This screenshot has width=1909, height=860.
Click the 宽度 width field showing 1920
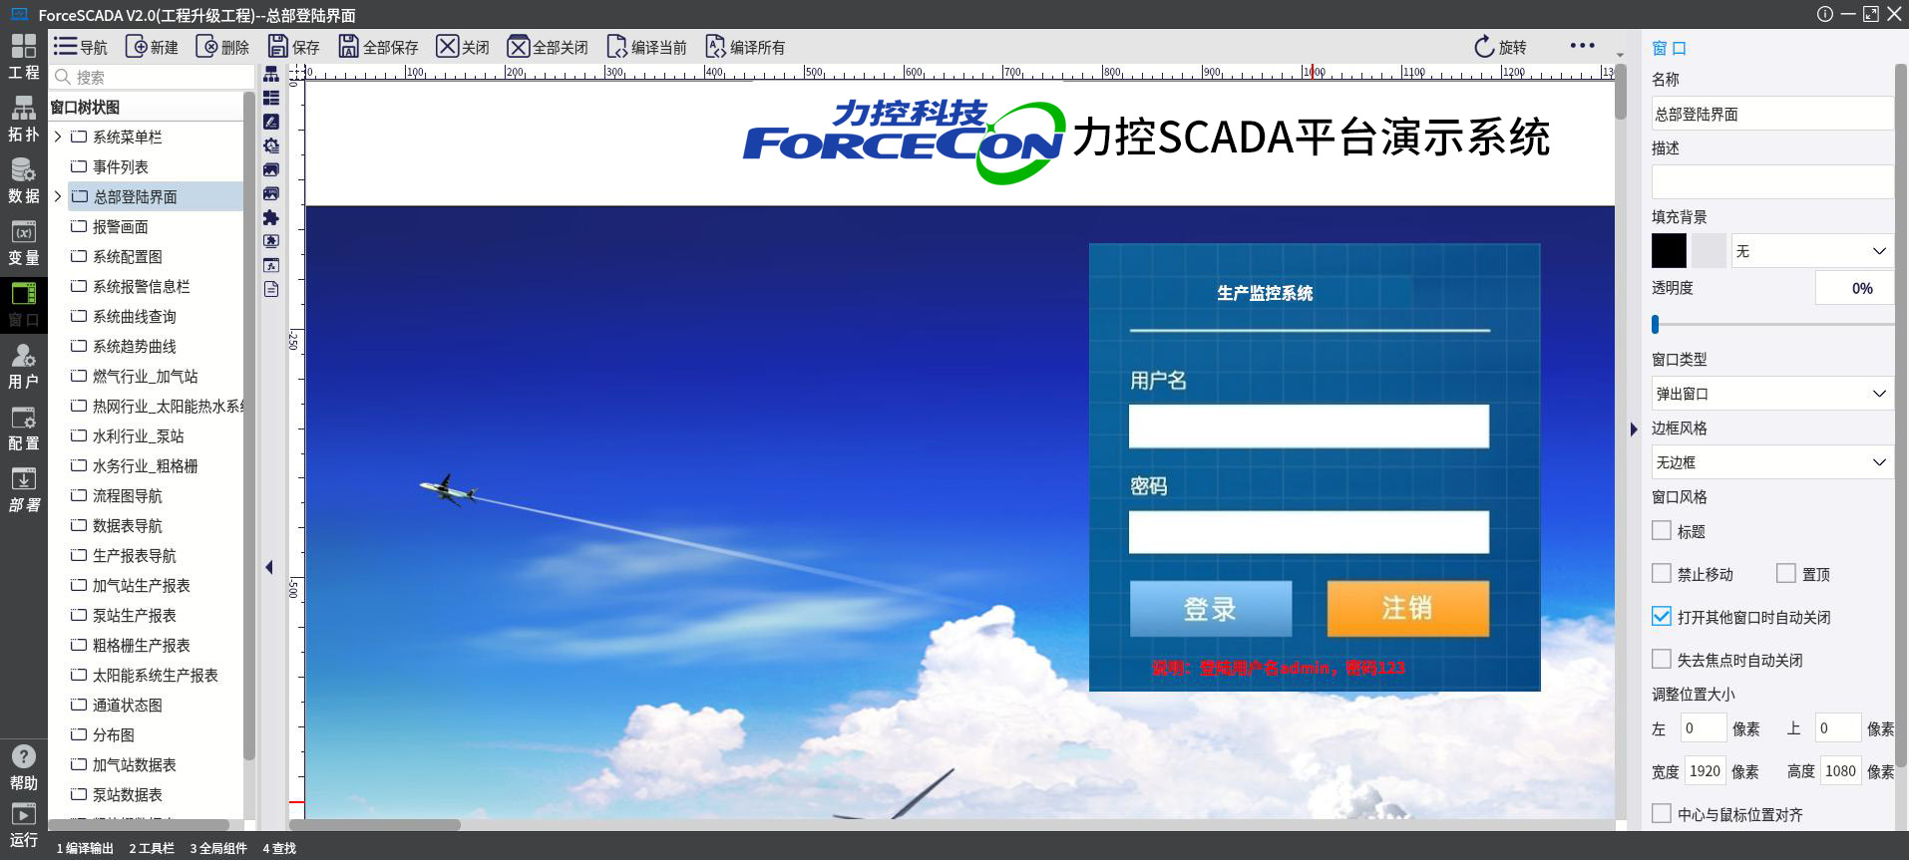pos(1705,771)
